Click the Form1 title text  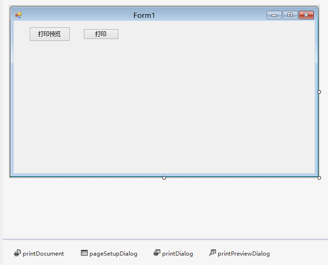point(144,15)
